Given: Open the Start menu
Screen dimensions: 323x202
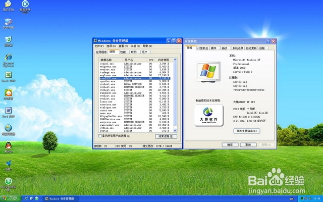Looking at the screenshot, I should [10, 198].
